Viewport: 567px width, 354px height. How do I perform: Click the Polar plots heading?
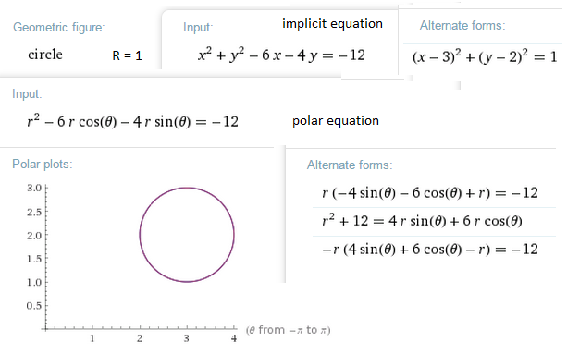[43, 164]
